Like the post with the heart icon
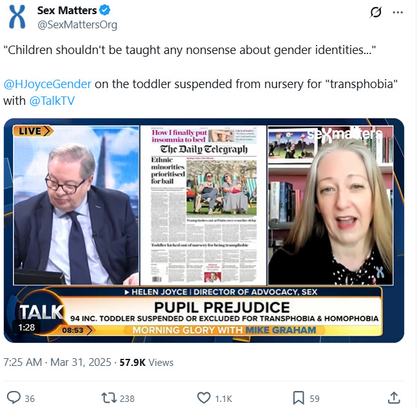This screenshot has width=417, height=409. 204,398
